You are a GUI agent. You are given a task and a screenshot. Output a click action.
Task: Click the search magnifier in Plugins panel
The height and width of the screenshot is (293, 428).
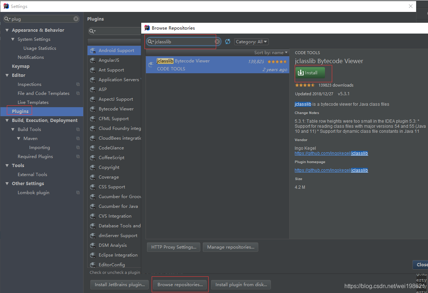(x=92, y=31)
